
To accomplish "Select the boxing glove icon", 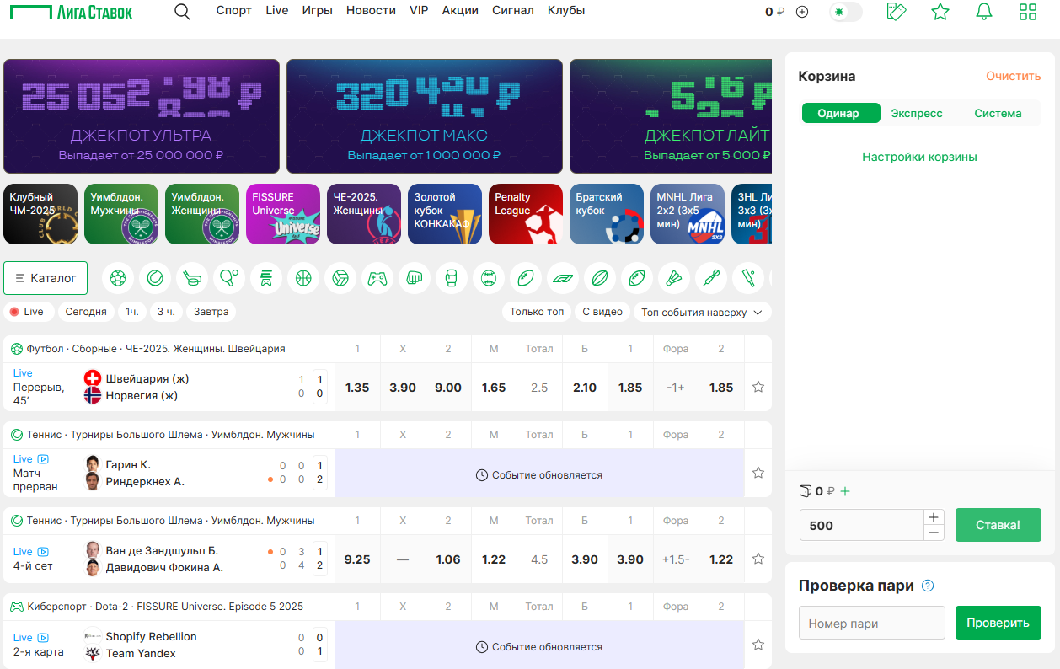I will pyautogui.click(x=452, y=277).
